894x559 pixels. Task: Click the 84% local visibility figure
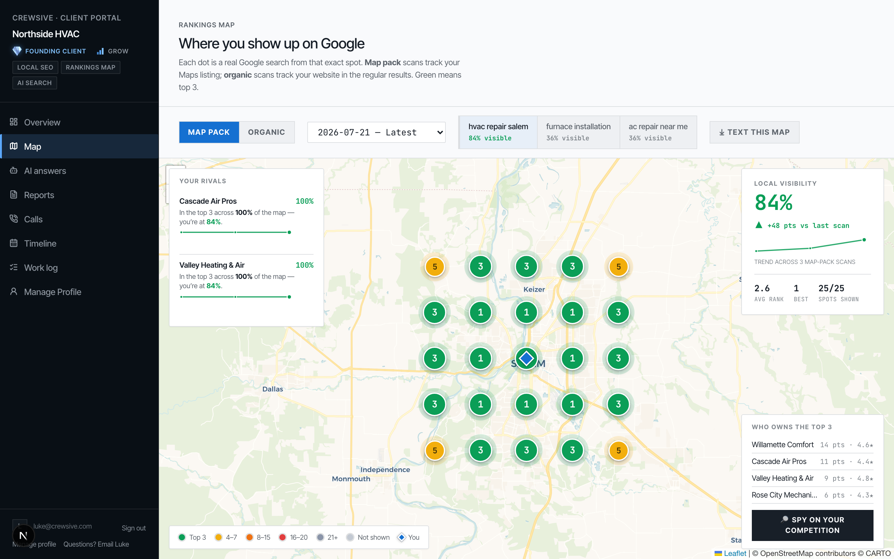coord(774,202)
